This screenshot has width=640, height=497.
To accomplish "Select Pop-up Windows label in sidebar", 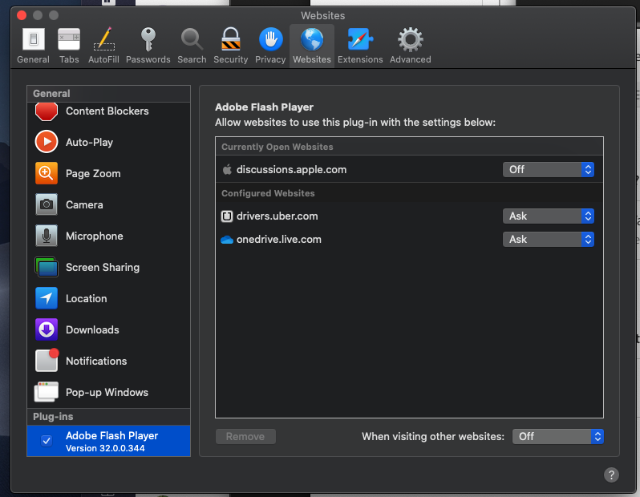I will [x=107, y=393].
